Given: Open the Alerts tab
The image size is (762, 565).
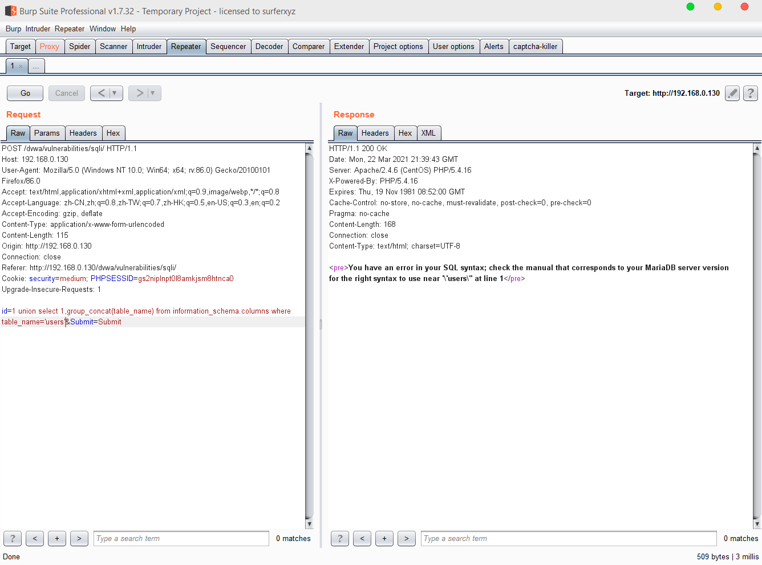Looking at the screenshot, I should (494, 46).
